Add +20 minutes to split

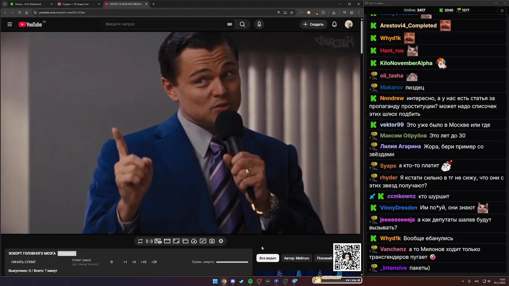click(154, 262)
